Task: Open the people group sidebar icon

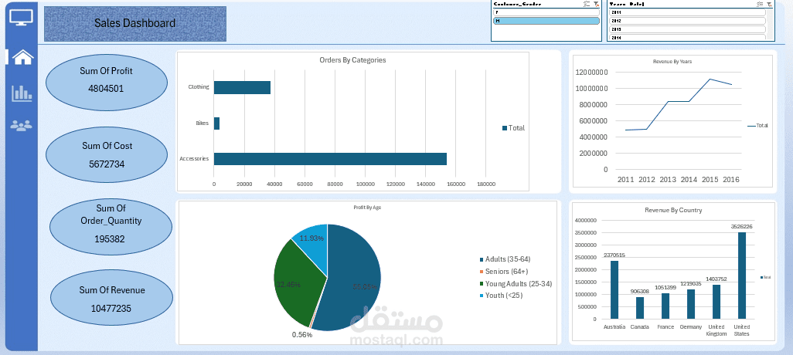Action: (21, 126)
